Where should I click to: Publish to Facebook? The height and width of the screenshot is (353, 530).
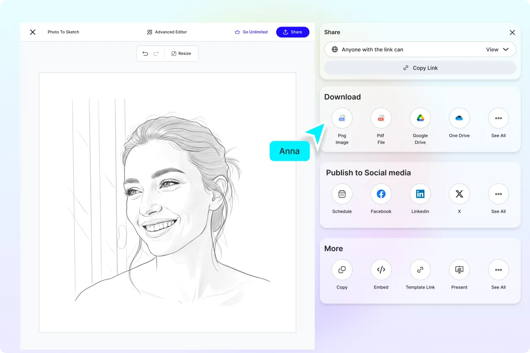coord(381,194)
